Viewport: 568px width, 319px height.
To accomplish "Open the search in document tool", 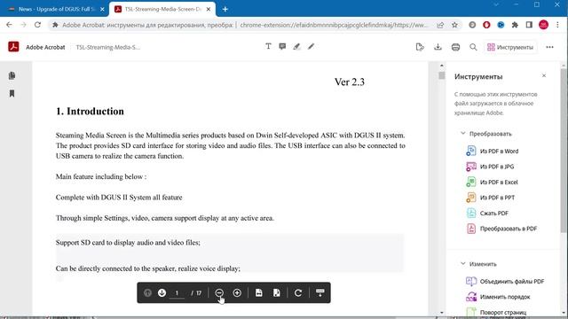I will (x=473, y=47).
